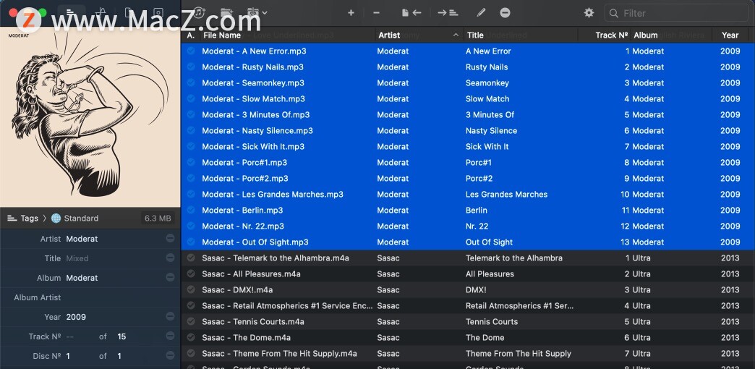The image size is (755, 369).
Task: Click the add folder icon
Action: [226, 12]
